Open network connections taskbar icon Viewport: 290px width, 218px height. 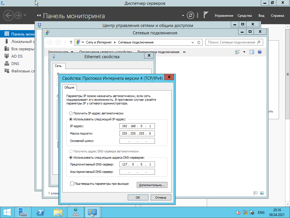[75, 212]
